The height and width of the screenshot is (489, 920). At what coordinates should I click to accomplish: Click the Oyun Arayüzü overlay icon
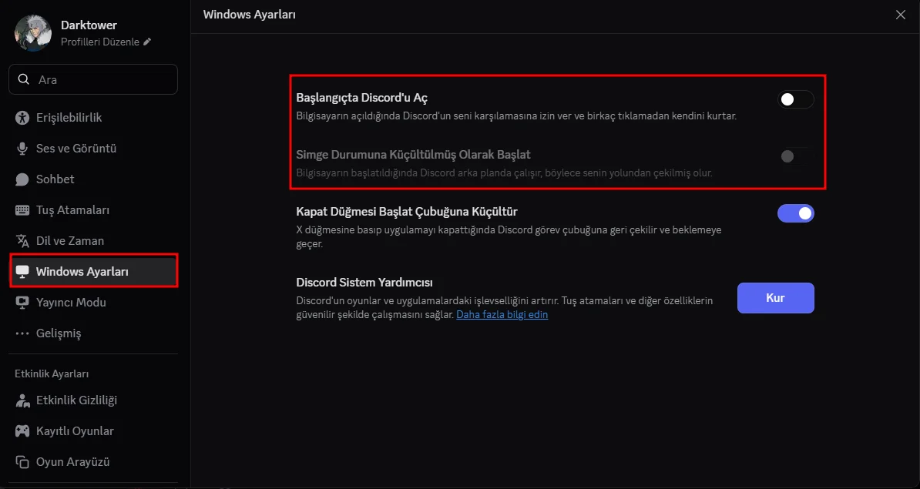22,462
